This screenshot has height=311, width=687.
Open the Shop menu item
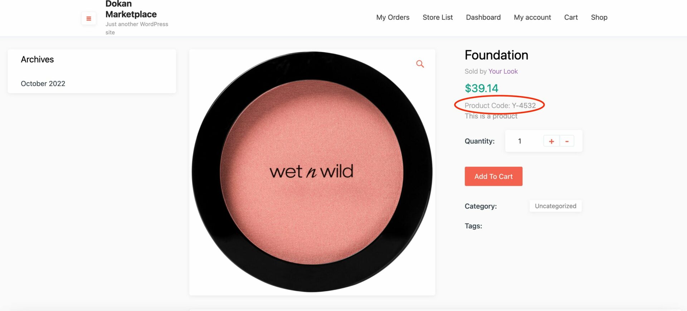click(599, 17)
